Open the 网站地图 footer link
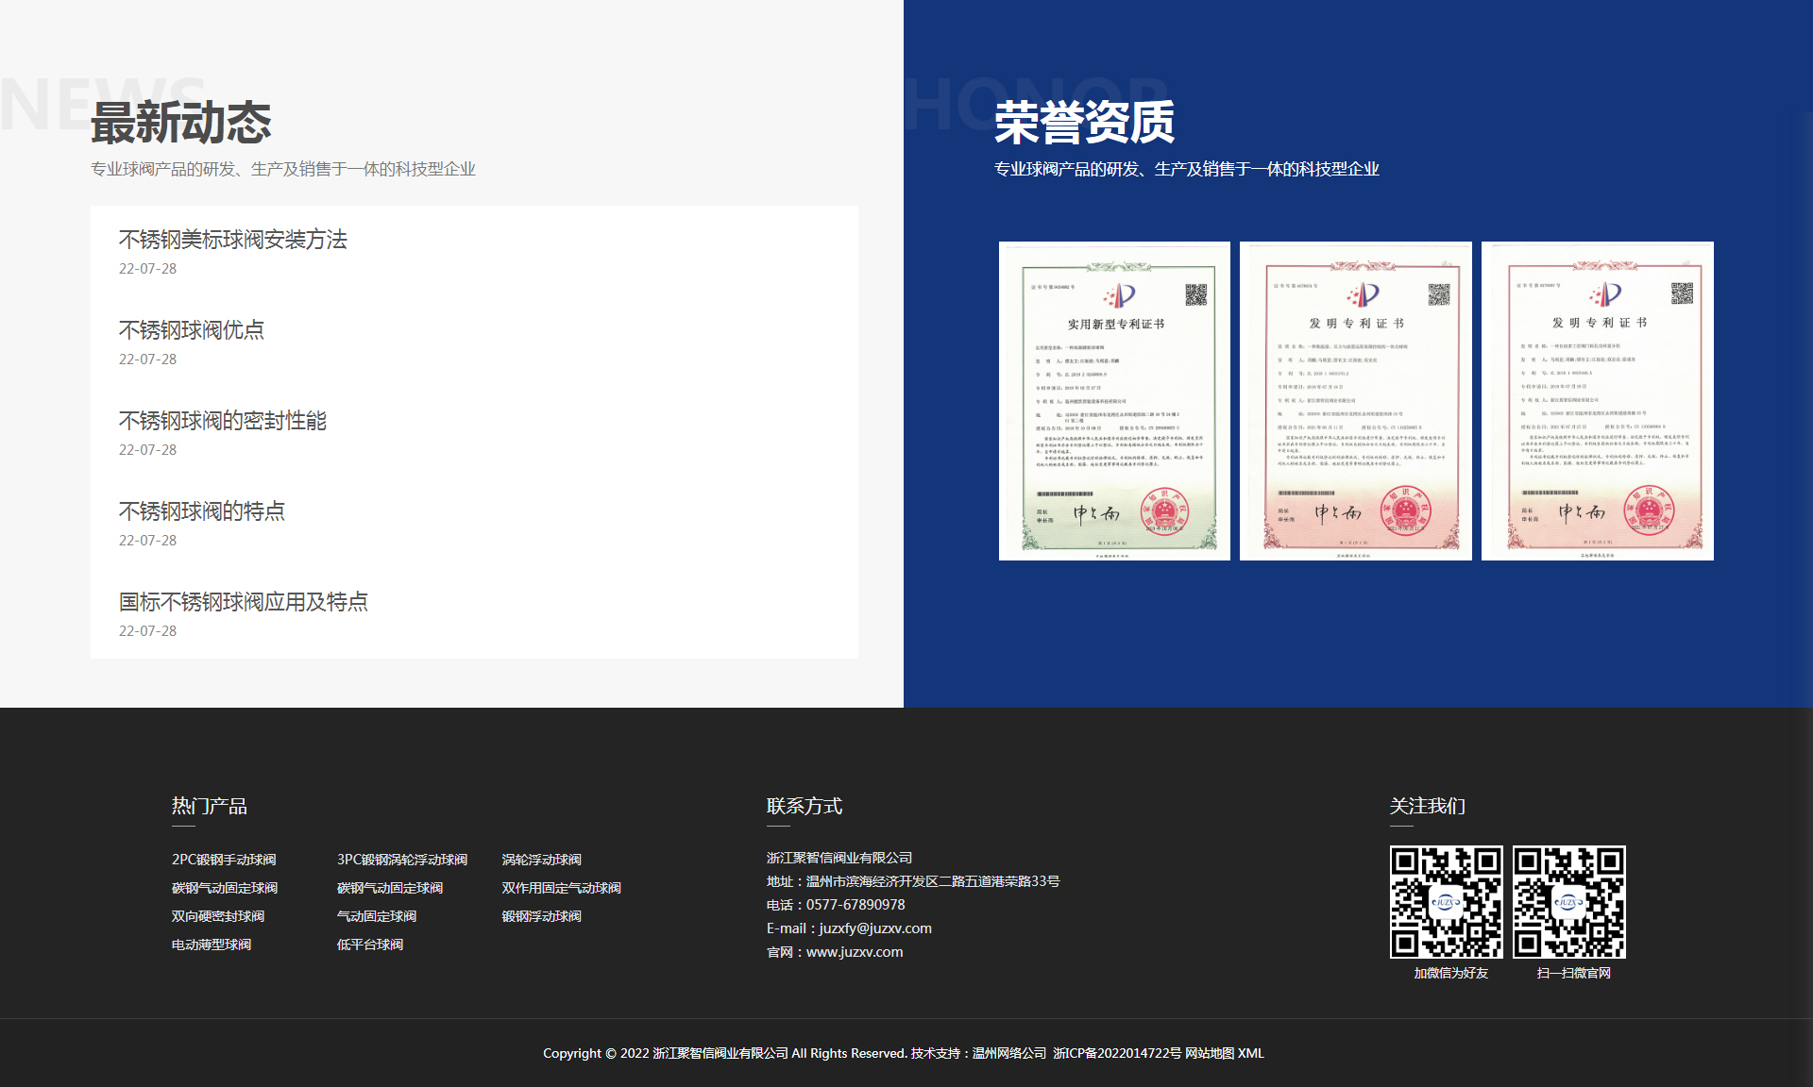This screenshot has width=1813, height=1087. [x=1210, y=1053]
